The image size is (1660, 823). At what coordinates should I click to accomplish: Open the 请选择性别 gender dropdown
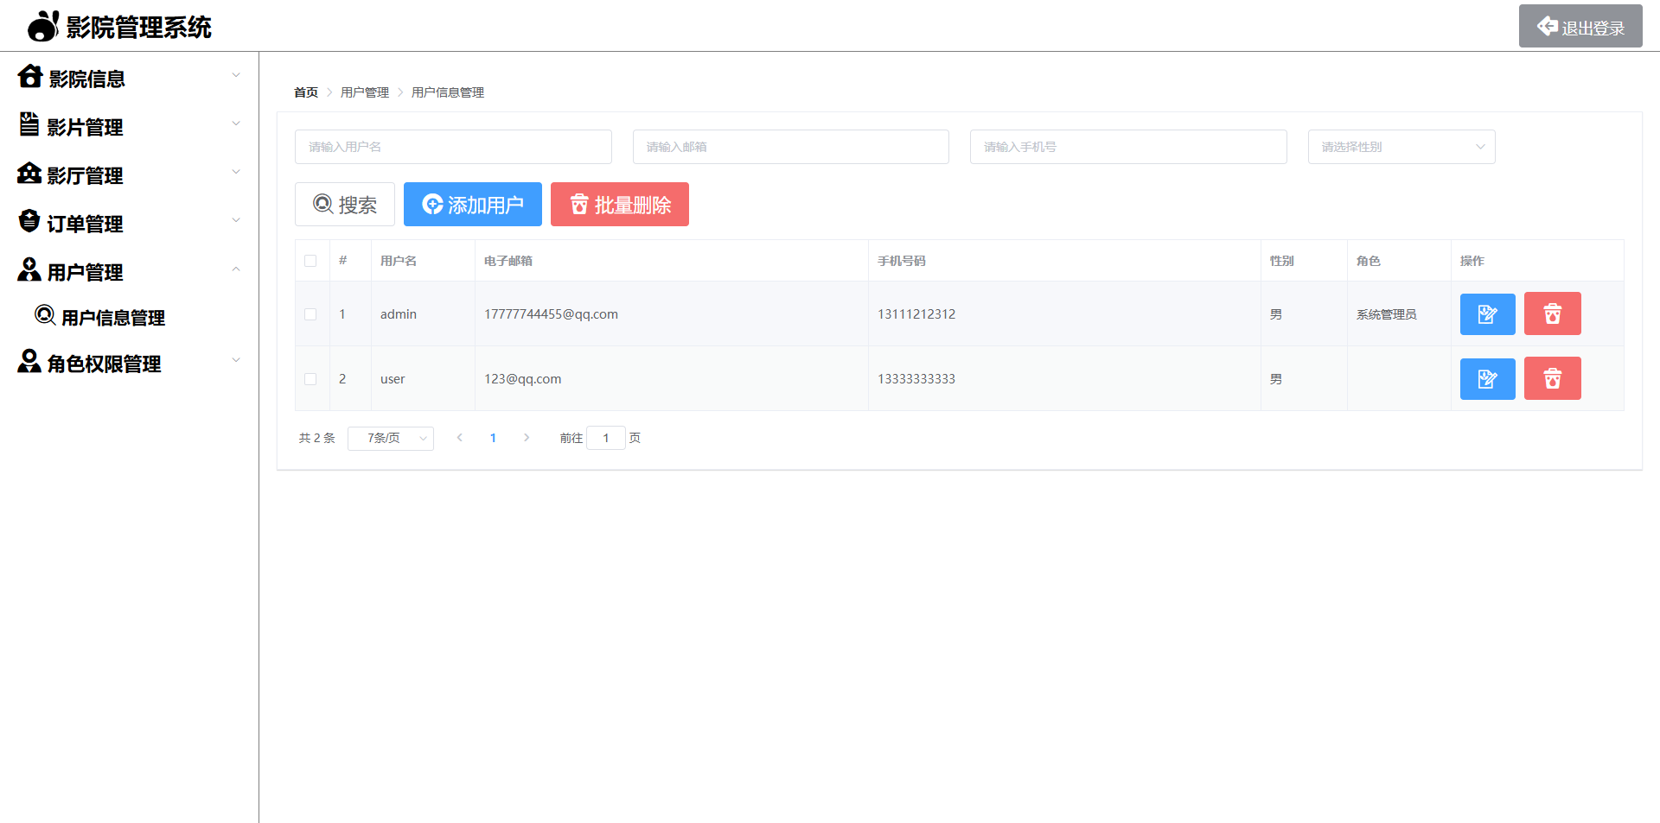click(1401, 147)
